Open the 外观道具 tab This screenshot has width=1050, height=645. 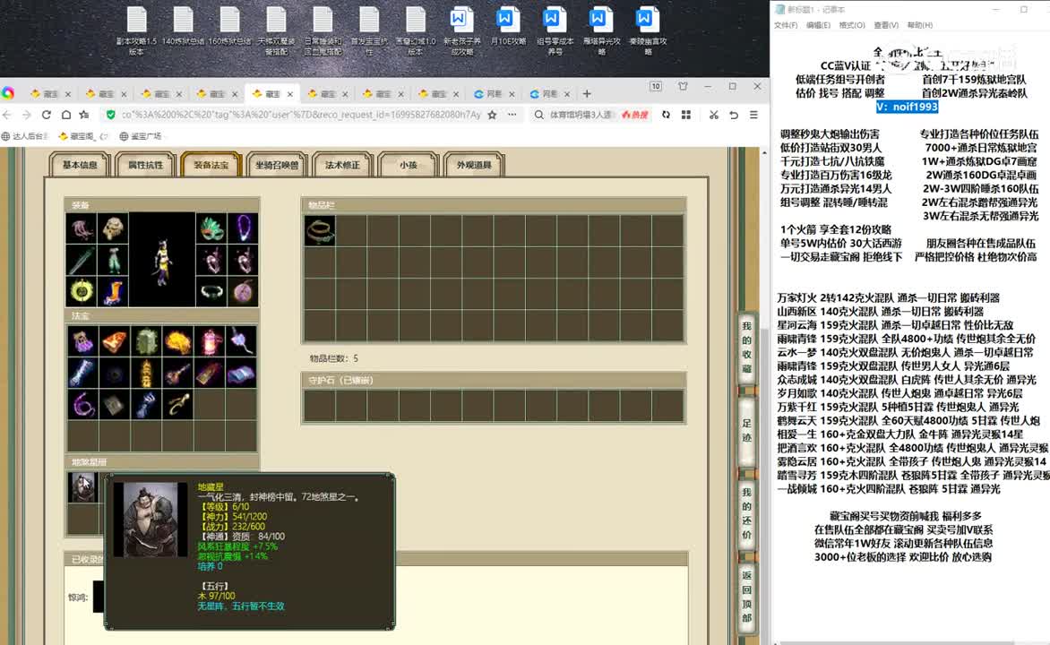coord(473,165)
